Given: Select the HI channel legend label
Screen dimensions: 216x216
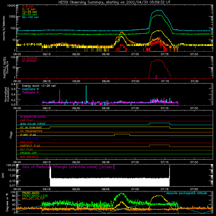Looking at the screenshot, I should (29, 61).
